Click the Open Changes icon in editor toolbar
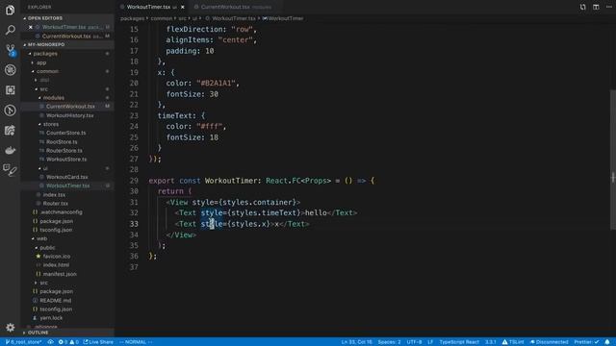The width and height of the screenshot is (616, 346). coord(582,7)
